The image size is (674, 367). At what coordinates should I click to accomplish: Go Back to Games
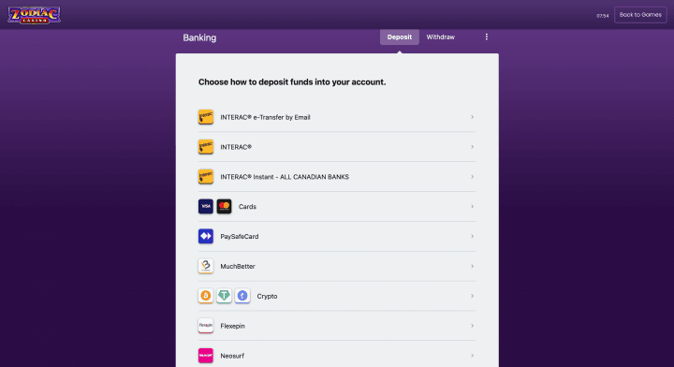click(640, 15)
